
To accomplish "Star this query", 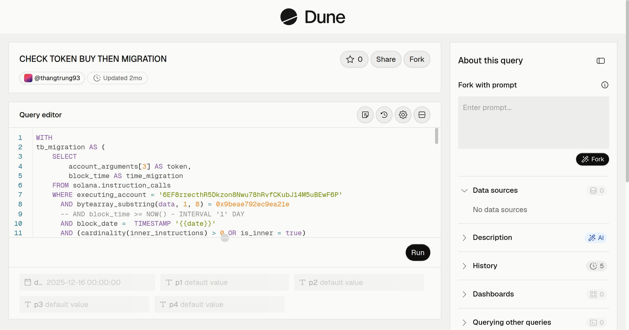I will pos(354,59).
